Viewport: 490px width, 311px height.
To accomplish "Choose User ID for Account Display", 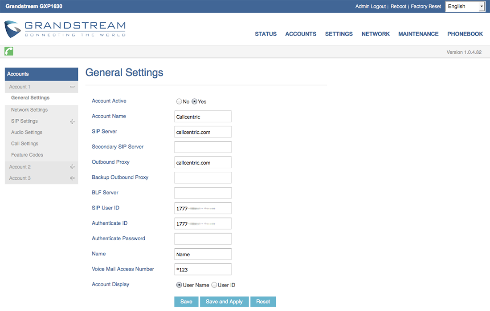I will click(x=214, y=285).
